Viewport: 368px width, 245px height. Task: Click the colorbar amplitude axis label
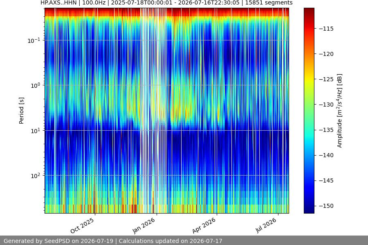coord(340,111)
